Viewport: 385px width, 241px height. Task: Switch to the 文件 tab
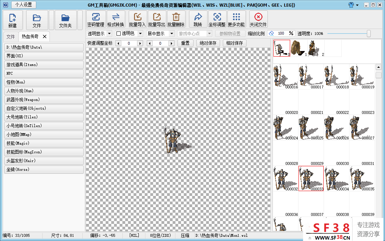pos(10,37)
